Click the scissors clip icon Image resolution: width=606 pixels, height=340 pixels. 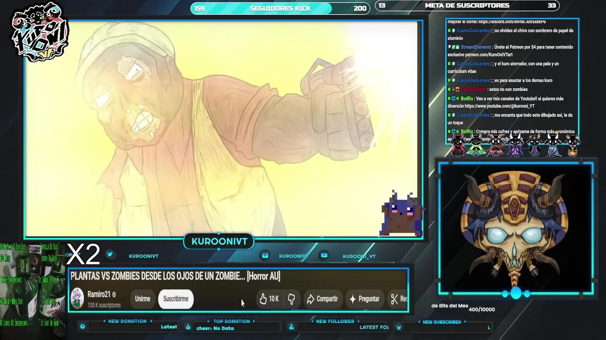[x=394, y=299]
